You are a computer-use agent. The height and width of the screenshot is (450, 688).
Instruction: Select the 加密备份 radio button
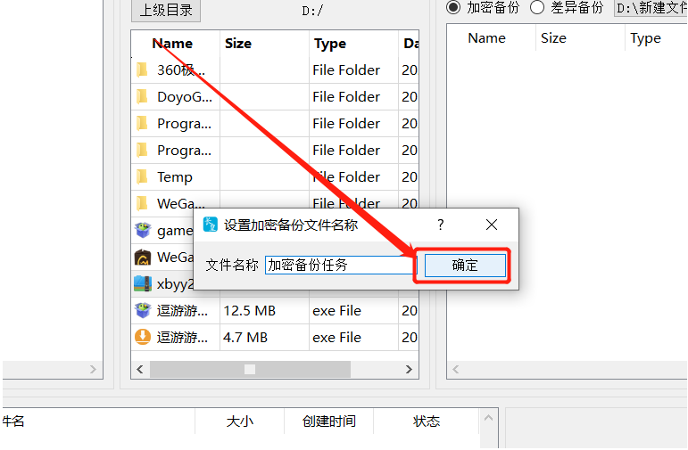click(453, 7)
